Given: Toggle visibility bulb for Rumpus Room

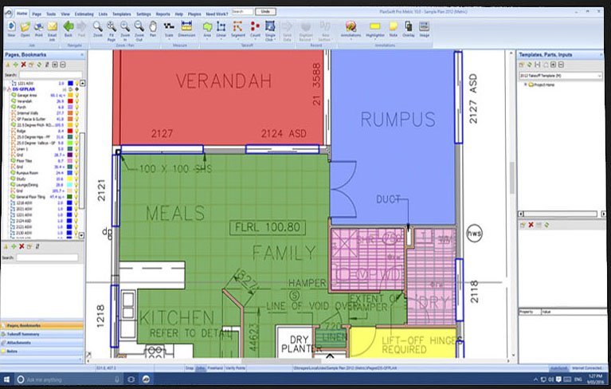Looking at the screenshot, I should [x=76, y=173].
